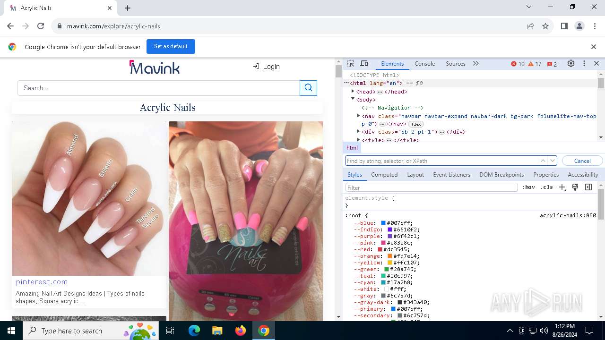Toggle the :hov element state button

point(528,187)
